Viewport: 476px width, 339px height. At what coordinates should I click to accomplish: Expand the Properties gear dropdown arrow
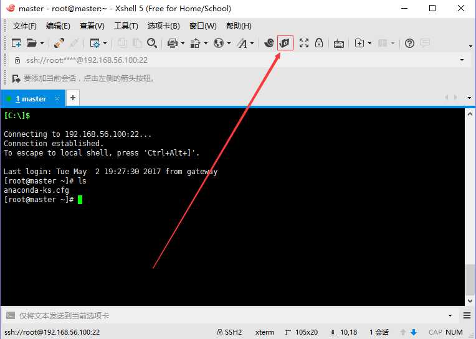click(105, 44)
